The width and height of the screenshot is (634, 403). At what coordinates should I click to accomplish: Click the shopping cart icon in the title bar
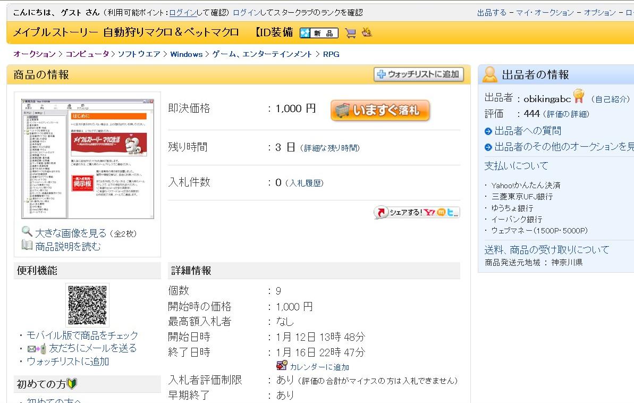coord(351,33)
